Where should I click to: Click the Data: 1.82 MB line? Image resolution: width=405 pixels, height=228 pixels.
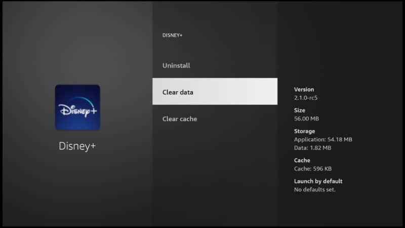click(312, 147)
